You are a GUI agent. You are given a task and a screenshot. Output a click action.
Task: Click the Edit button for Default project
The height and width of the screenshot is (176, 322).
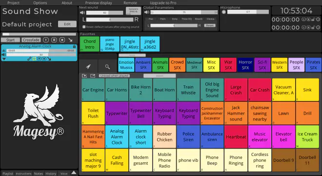[x=67, y=24]
